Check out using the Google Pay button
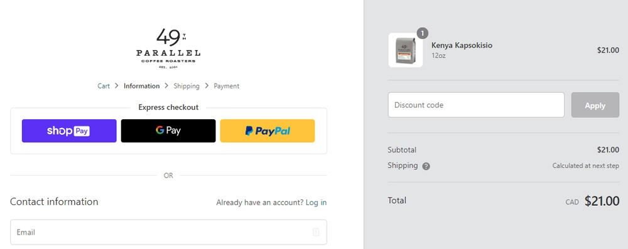628x249 pixels. [168, 130]
